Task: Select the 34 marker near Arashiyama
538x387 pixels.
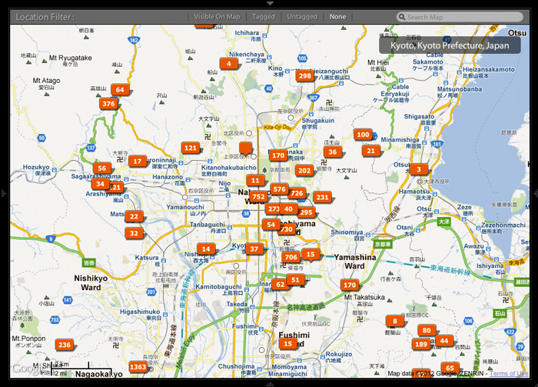Action: [x=100, y=184]
